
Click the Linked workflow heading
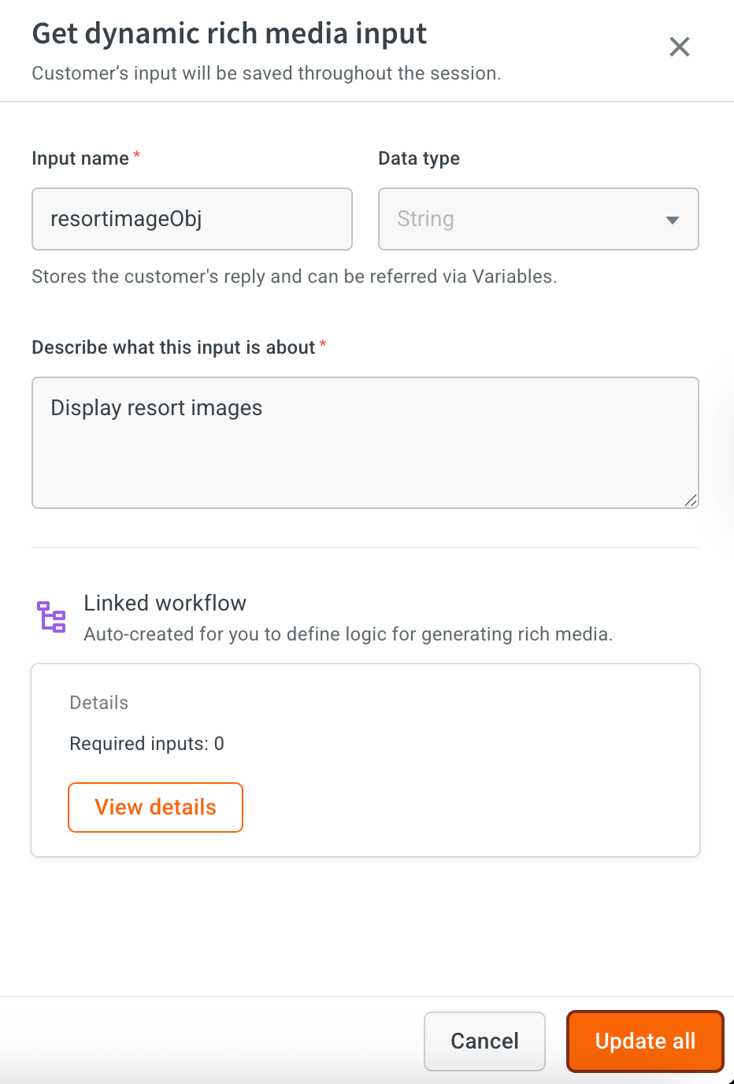point(165,603)
